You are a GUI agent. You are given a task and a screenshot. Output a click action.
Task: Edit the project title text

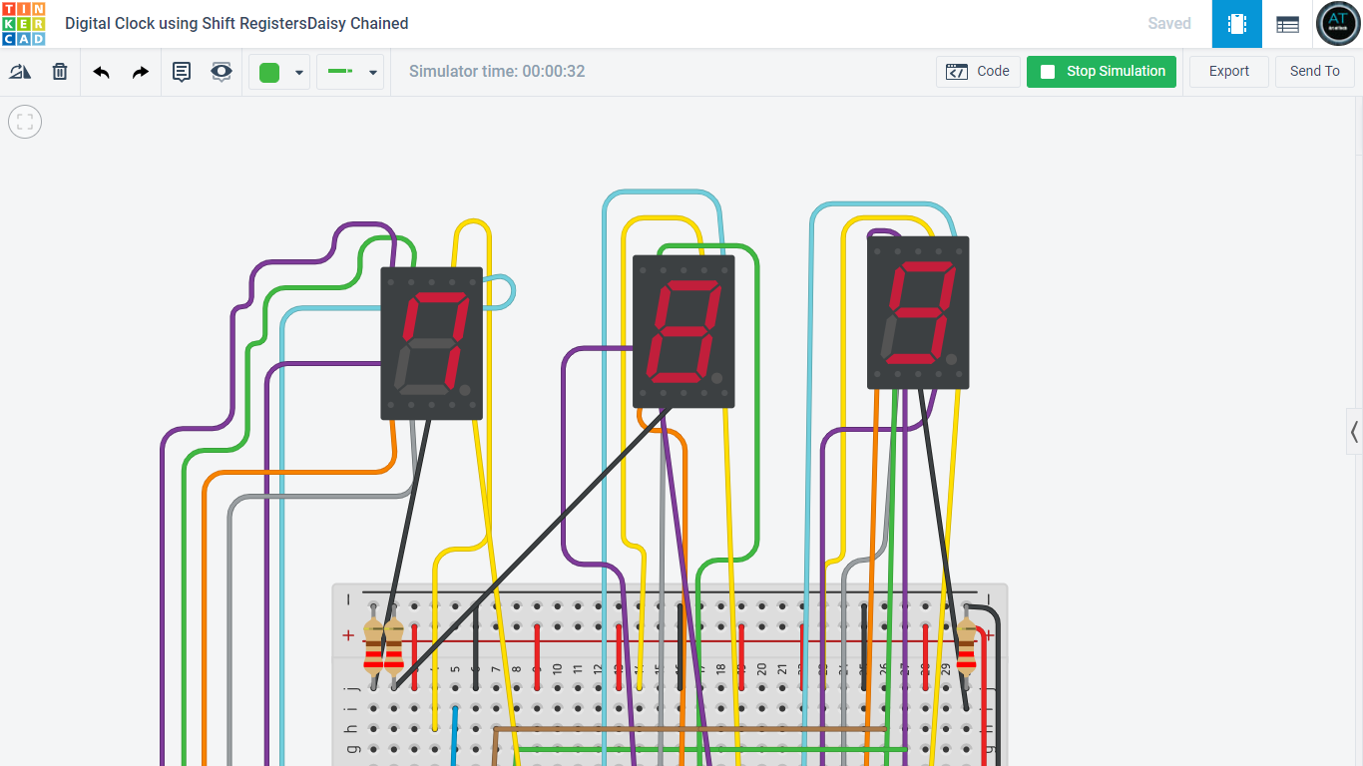coord(236,24)
